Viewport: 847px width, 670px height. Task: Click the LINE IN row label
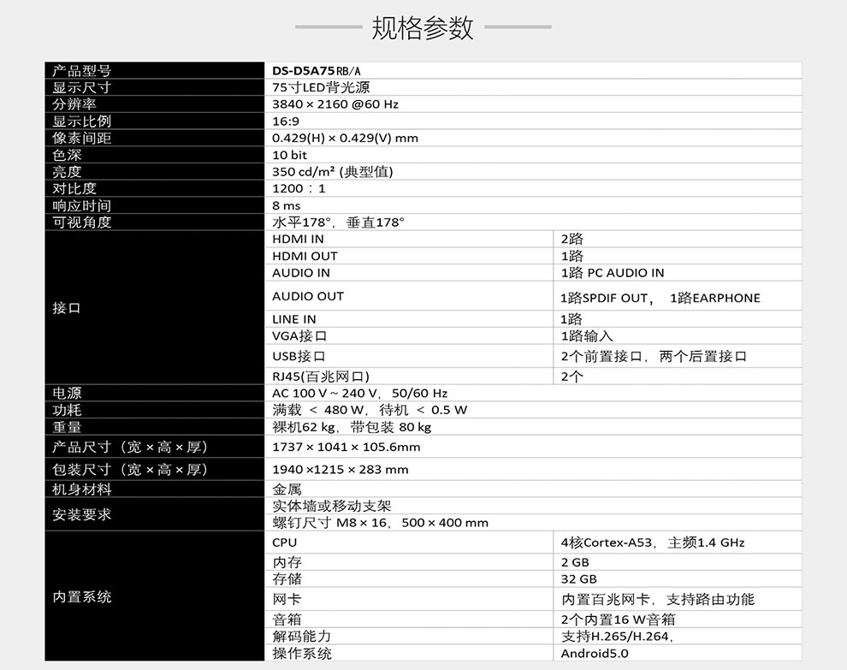(x=294, y=319)
